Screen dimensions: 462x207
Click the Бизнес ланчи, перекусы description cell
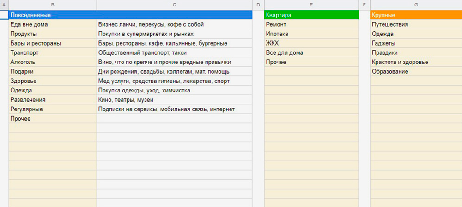[x=175, y=25]
